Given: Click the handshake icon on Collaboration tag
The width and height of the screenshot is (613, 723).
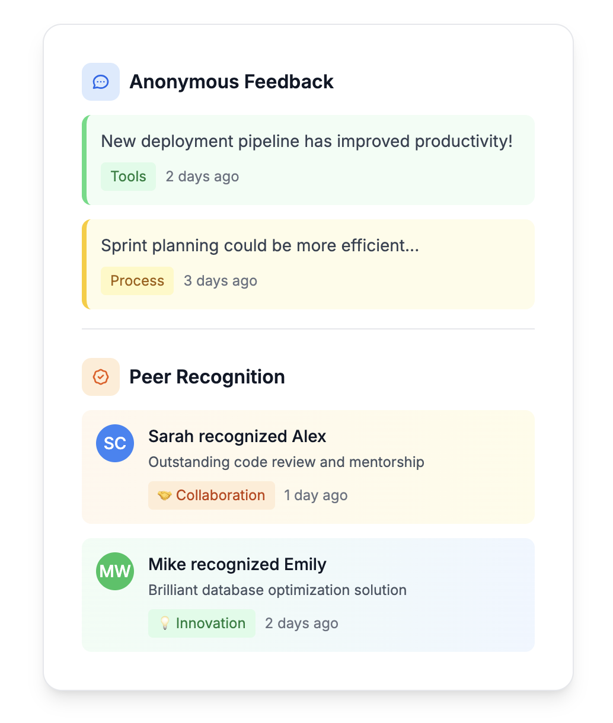Looking at the screenshot, I should pyautogui.click(x=167, y=495).
